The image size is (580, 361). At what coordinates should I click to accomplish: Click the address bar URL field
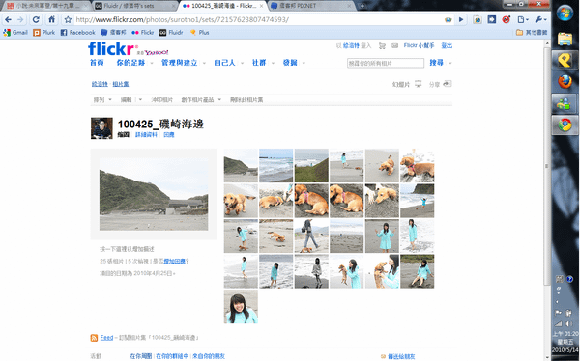click(x=259, y=19)
